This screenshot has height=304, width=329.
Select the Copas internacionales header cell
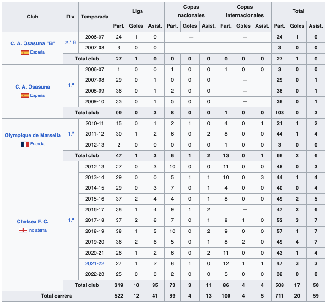tap(244, 11)
